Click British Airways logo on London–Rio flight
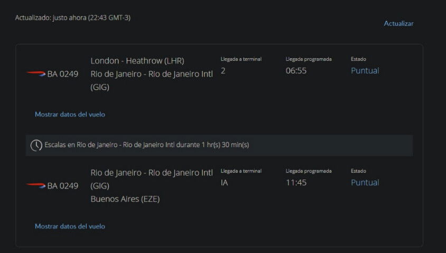Screen dimensions: 446x253 click(x=36, y=74)
